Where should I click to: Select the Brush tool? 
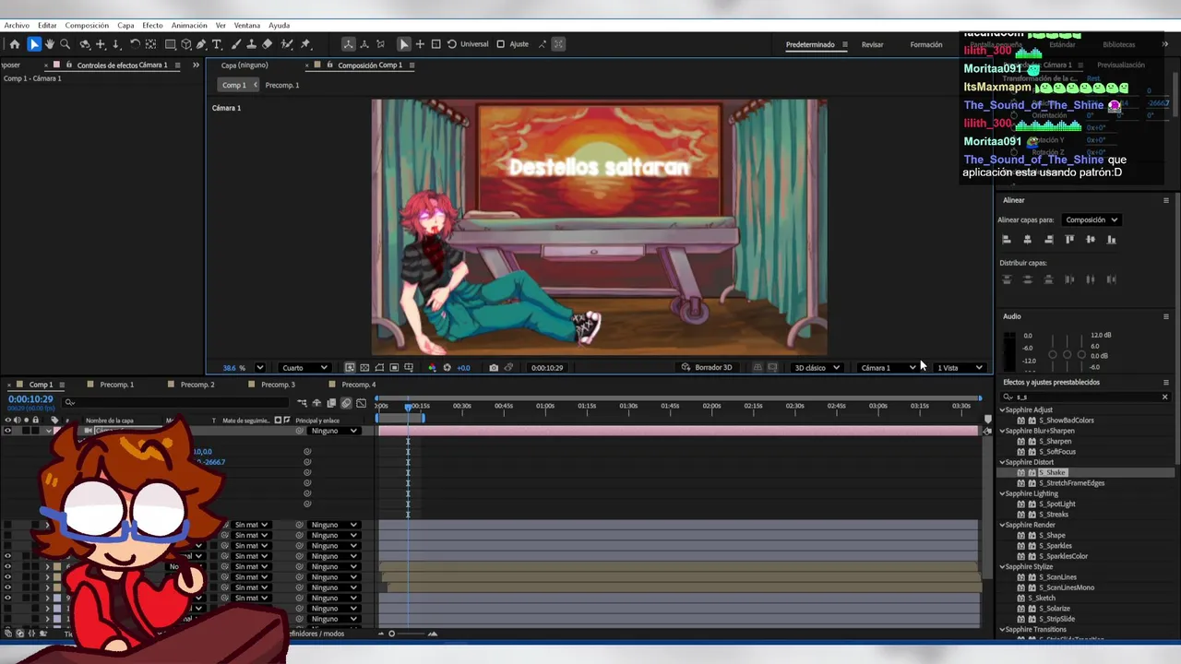236,44
